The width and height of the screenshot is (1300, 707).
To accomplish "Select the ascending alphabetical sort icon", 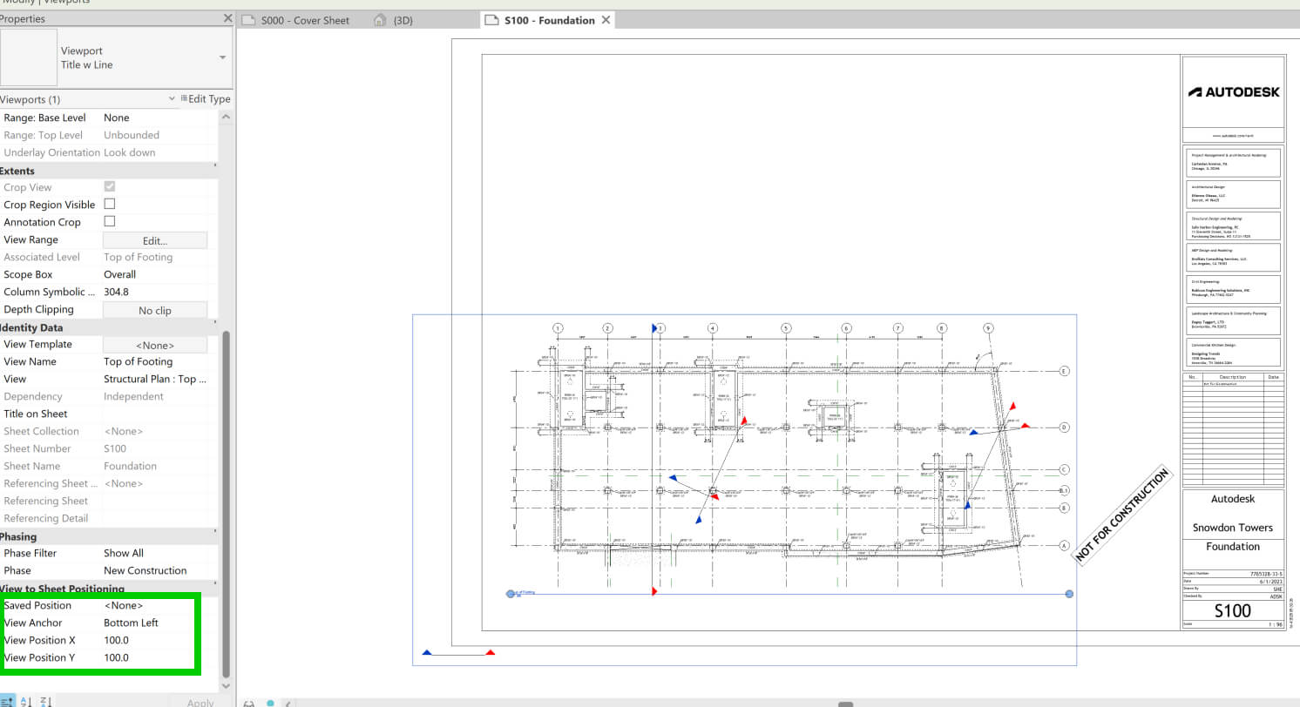I will (24, 700).
